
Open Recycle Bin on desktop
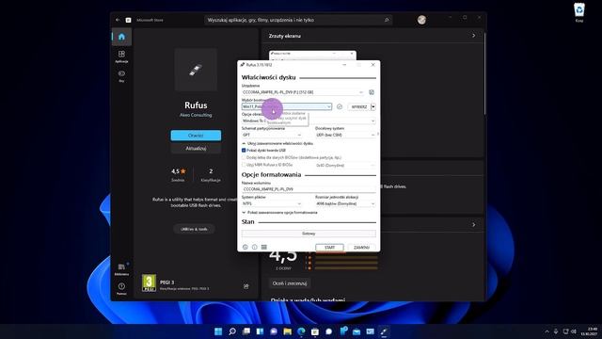pos(579,11)
